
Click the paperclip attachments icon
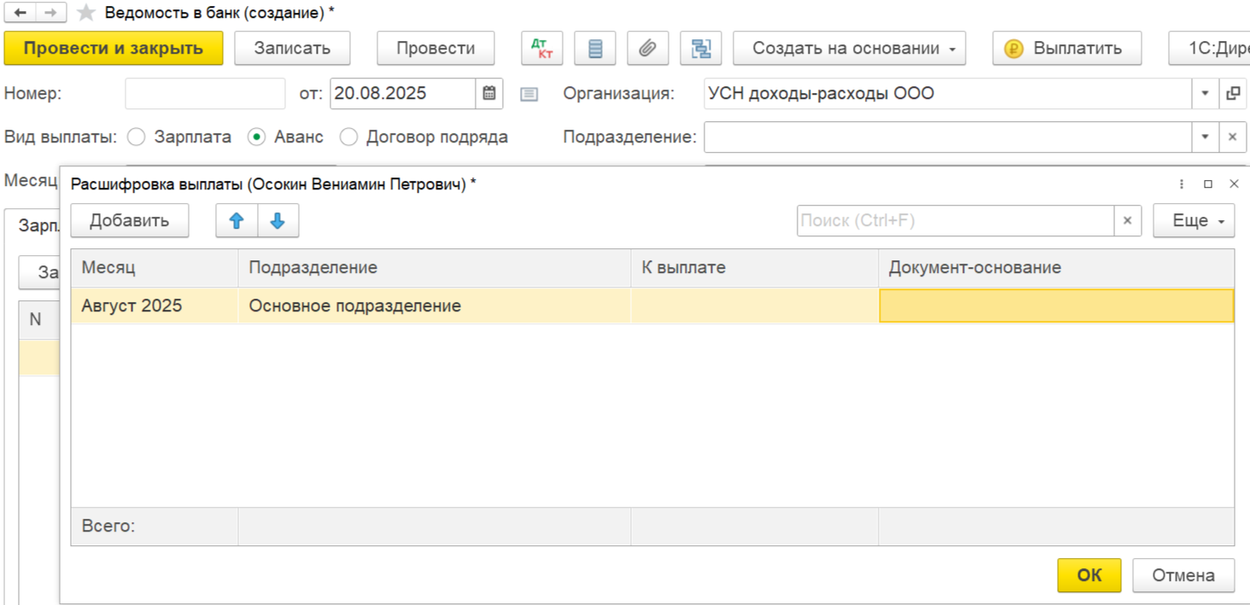[648, 49]
